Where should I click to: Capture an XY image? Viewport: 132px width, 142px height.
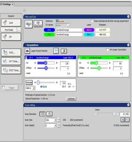11,37
